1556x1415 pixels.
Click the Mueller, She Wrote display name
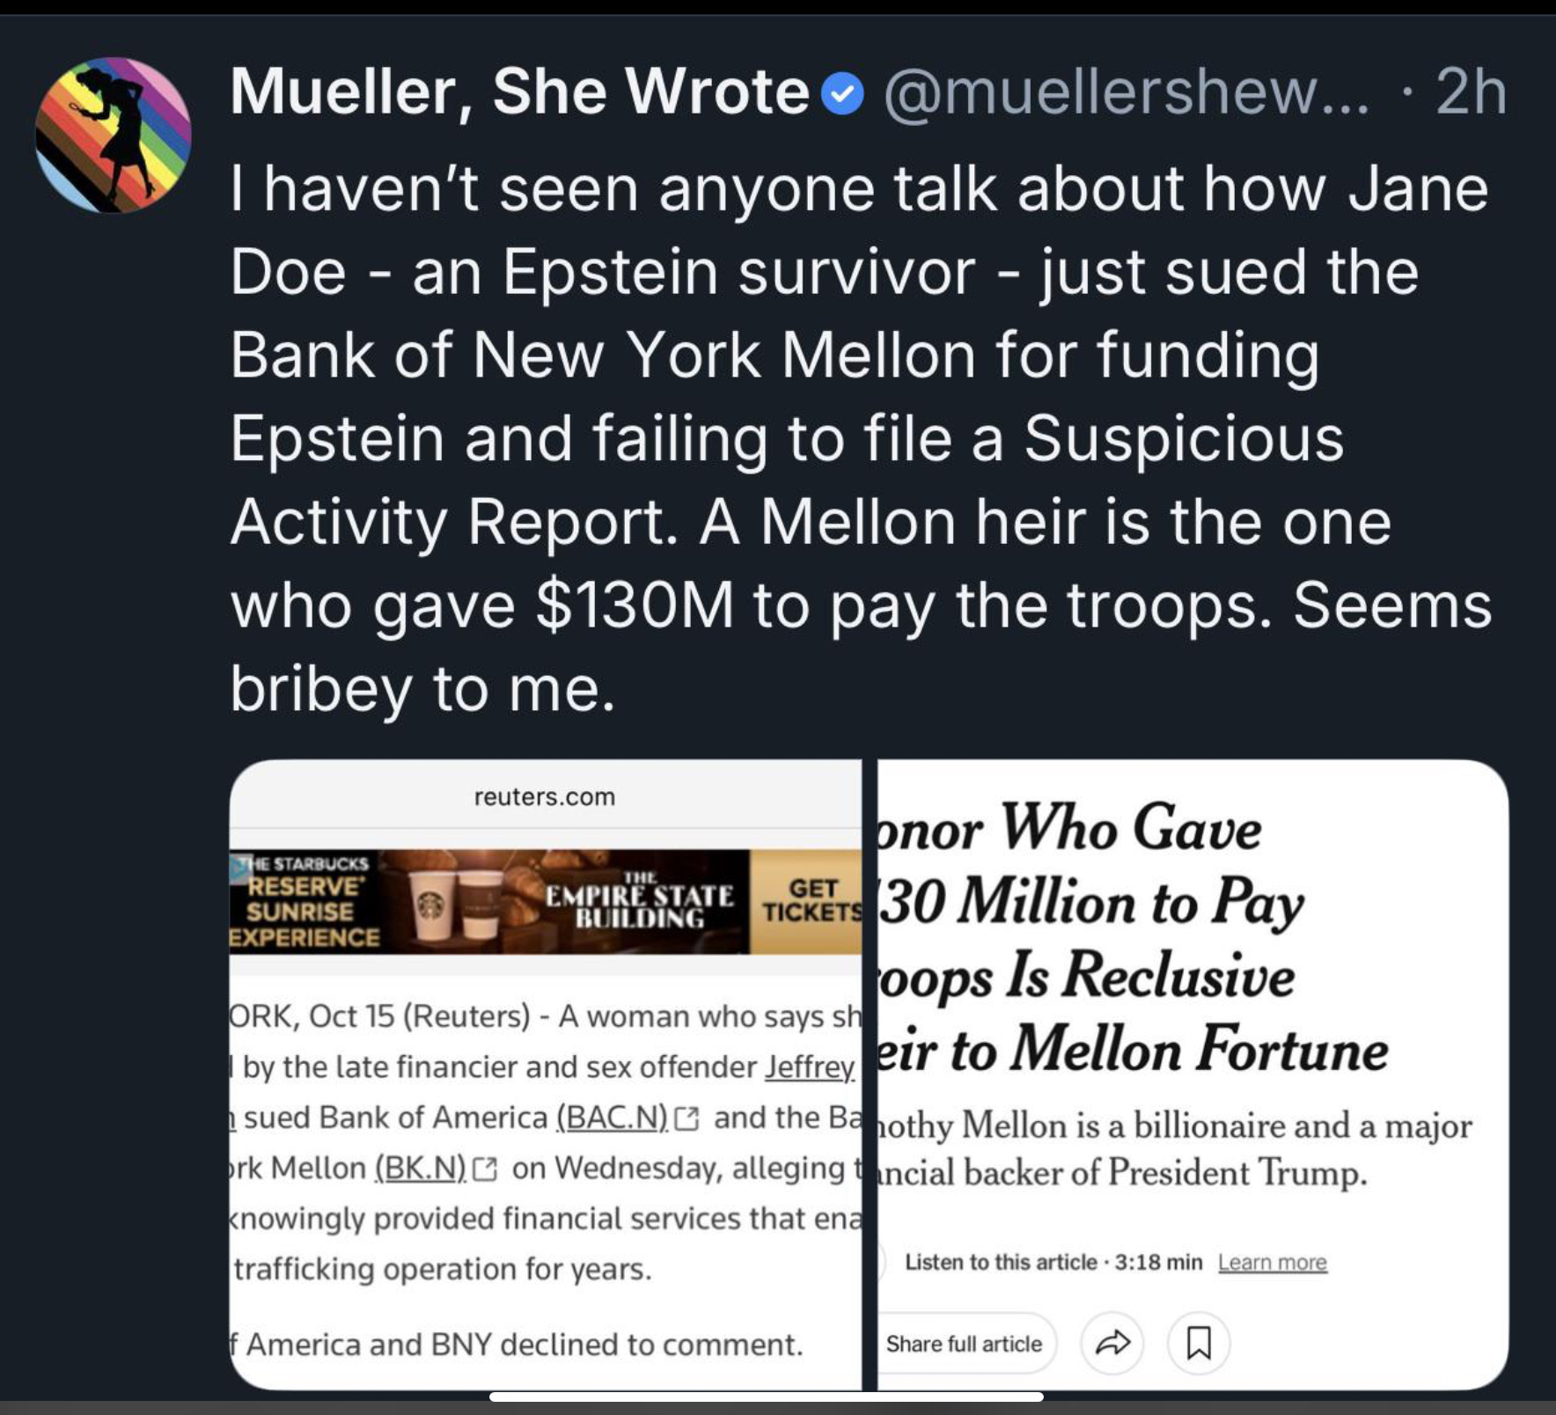pos(519,92)
